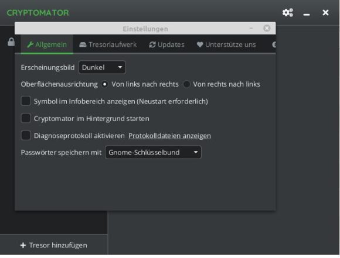This screenshot has width=340, height=258.
Task: Click the Oberflächenausrichtung label
Action: point(59,84)
